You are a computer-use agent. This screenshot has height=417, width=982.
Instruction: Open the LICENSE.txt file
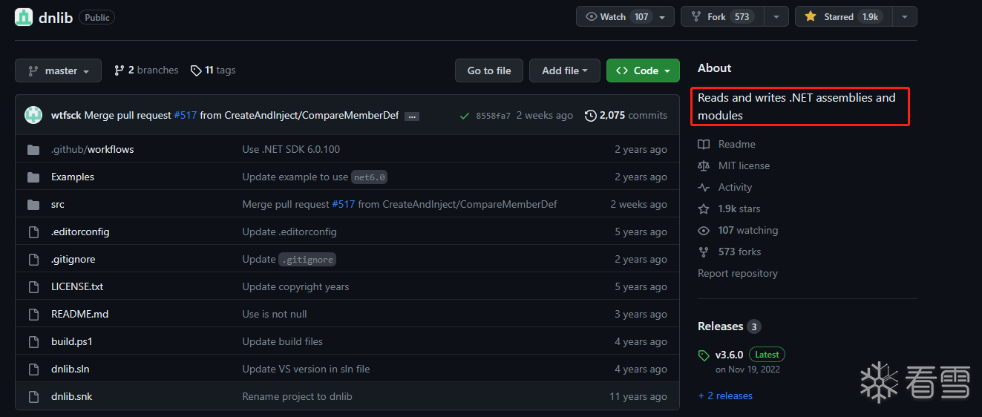pos(77,286)
